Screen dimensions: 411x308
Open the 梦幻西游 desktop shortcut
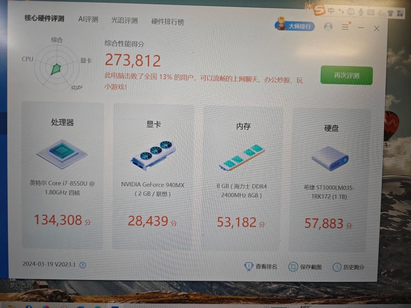pyautogui.click(x=21, y=285)
